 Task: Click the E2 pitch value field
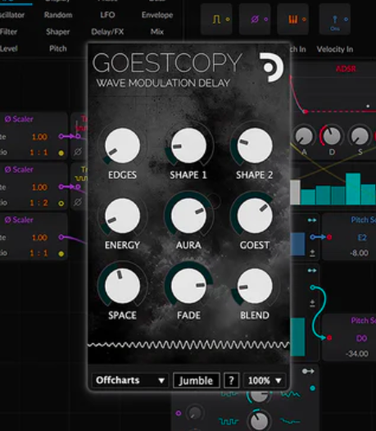[x=362, y=238]
